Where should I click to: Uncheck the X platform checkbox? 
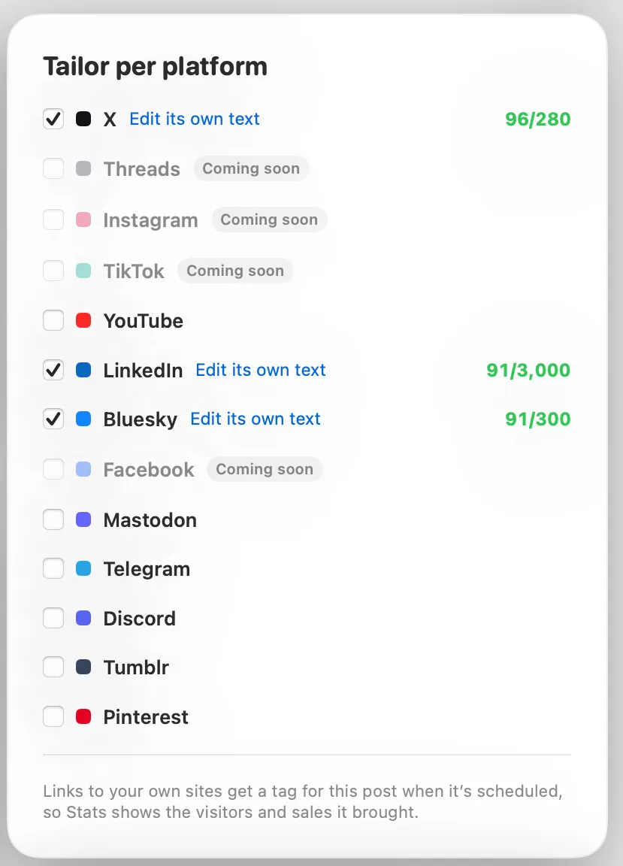(x=53, y=119)
